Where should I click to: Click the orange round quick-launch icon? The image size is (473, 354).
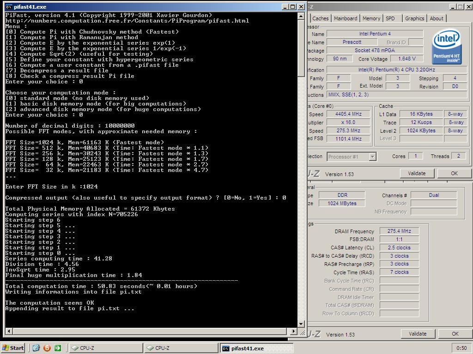pos(47,348)
